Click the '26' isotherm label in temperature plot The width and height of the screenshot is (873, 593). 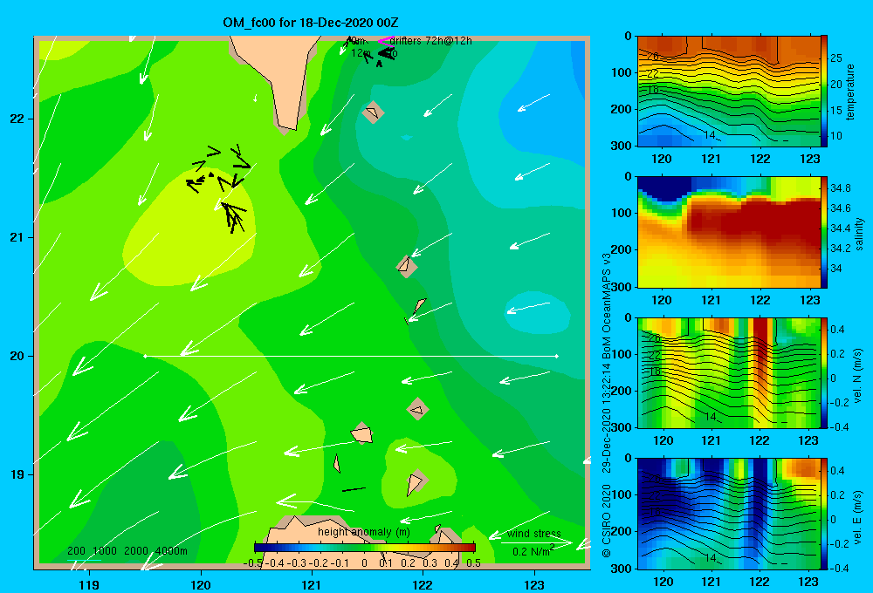point(653,56)
